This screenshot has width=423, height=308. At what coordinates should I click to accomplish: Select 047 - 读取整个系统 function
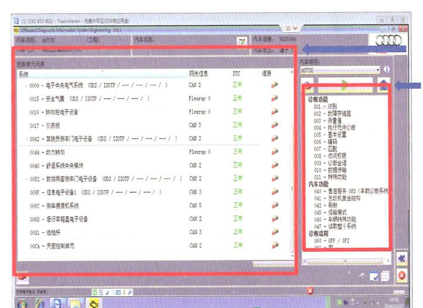tap(335, 227)
